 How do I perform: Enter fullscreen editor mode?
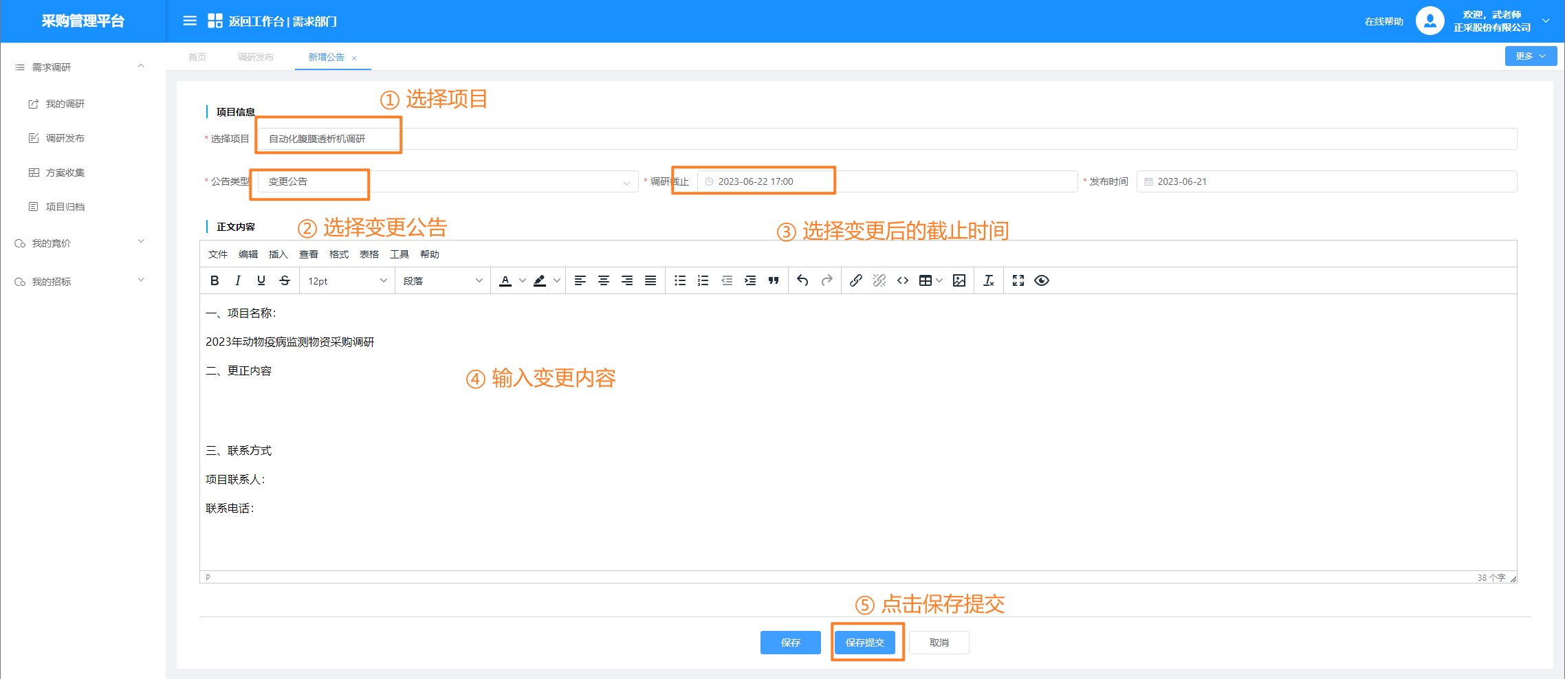pos(1018,280)
